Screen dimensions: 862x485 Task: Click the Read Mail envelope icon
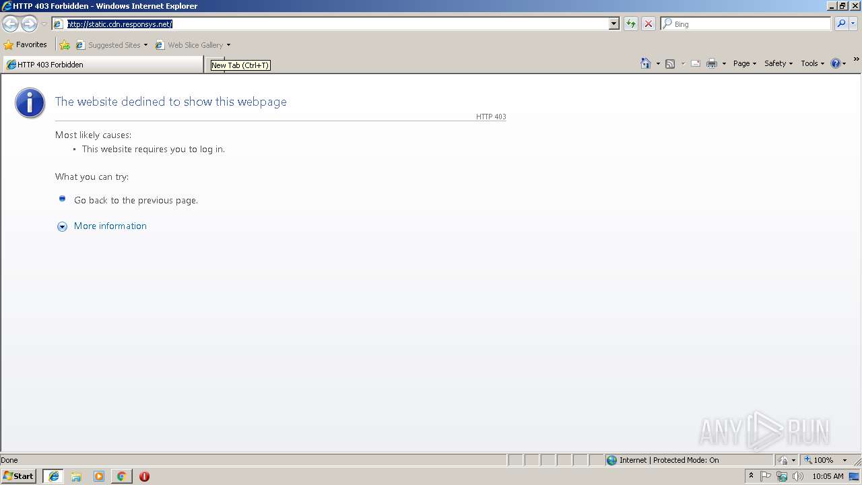click(x=696, y=63)
